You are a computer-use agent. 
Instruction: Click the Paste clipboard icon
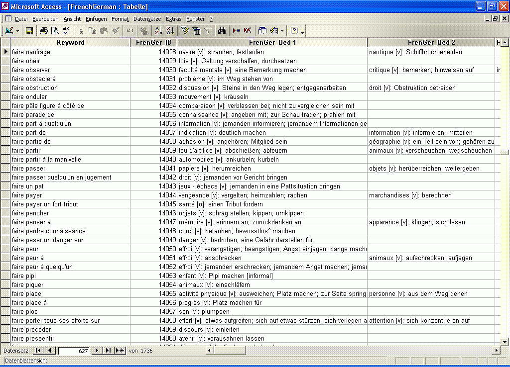pos(104,31)
